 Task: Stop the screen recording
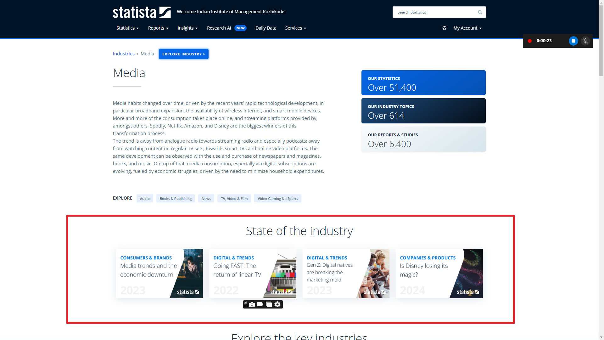point(573,41)
